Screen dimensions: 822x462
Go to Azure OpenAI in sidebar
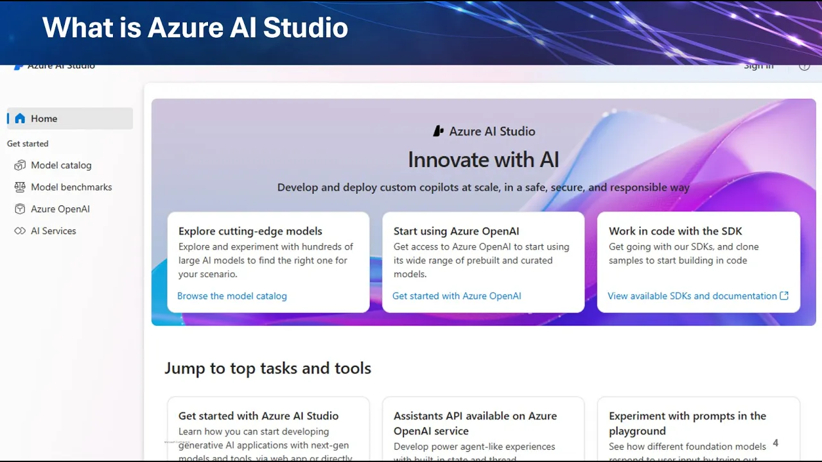point(60,209)
